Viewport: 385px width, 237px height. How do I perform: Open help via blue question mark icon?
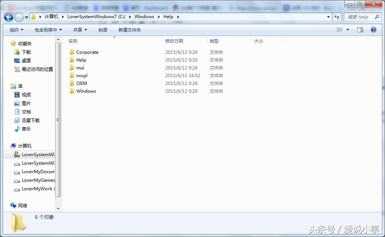click(373, 30)
